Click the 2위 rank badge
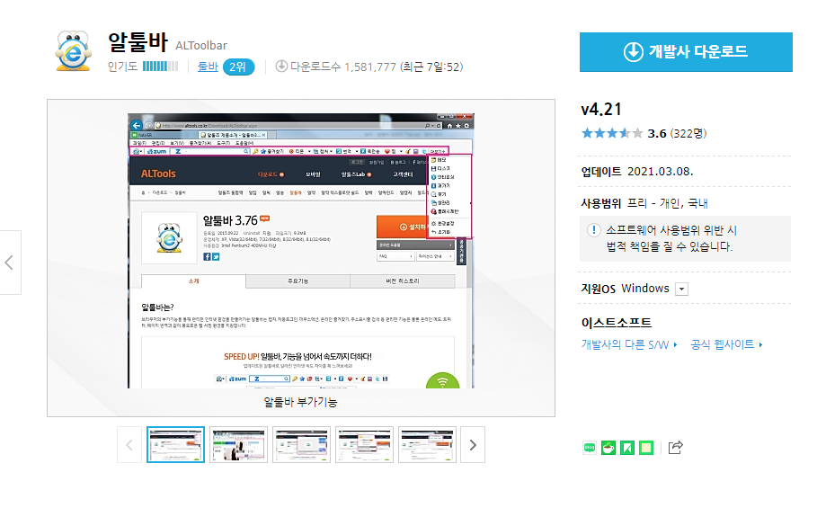Viewport: 817px width, 508px height. point(238,67)
